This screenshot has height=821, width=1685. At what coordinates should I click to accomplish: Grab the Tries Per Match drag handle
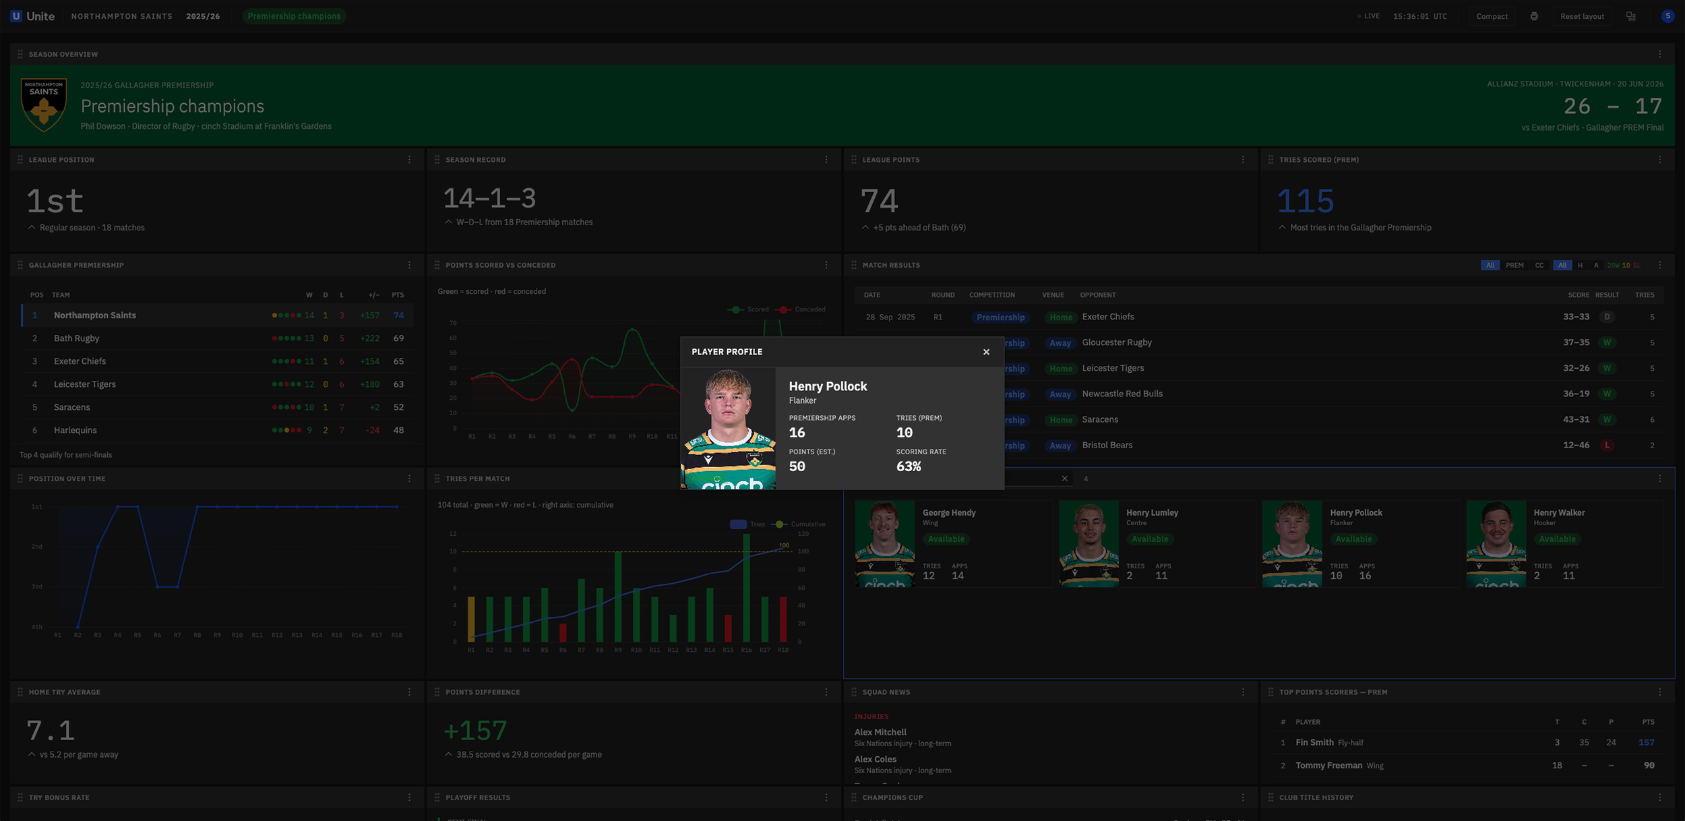(x=437, y=479)
